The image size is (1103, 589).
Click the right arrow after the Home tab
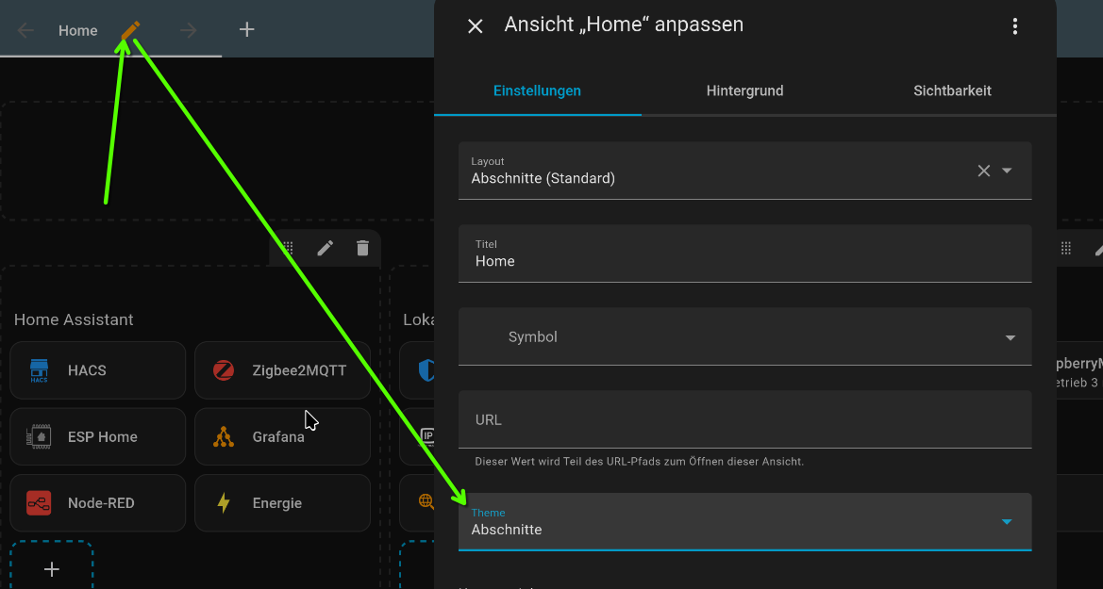pyautogui.click(x=189, y=30)
